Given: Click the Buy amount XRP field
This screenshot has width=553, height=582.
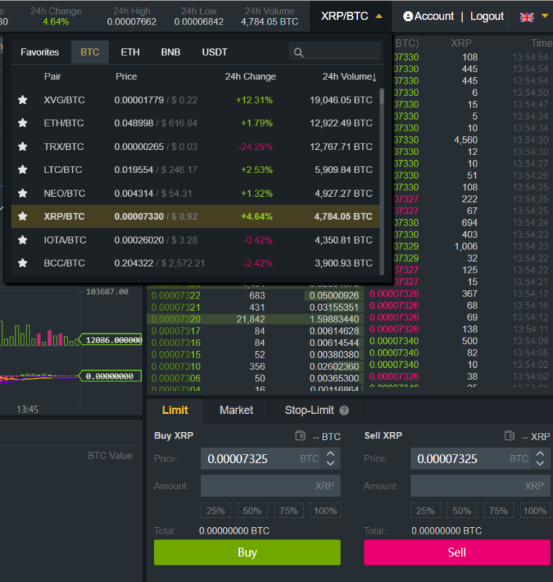Looking at the screenshot, I should click(x=271, y=486).
